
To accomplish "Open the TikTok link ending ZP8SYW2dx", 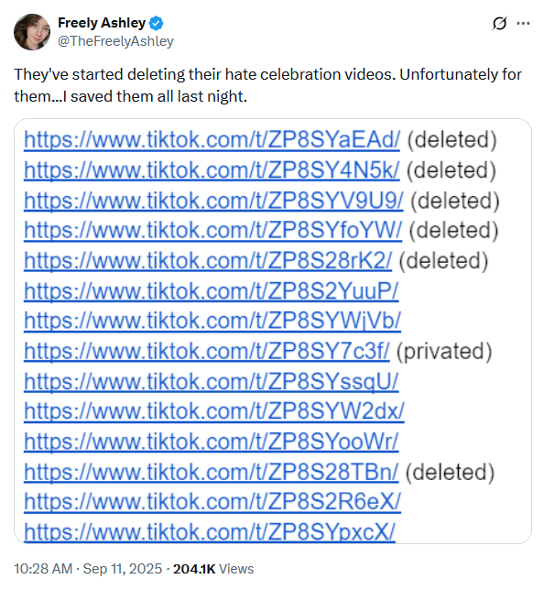I will coord(214,411).
